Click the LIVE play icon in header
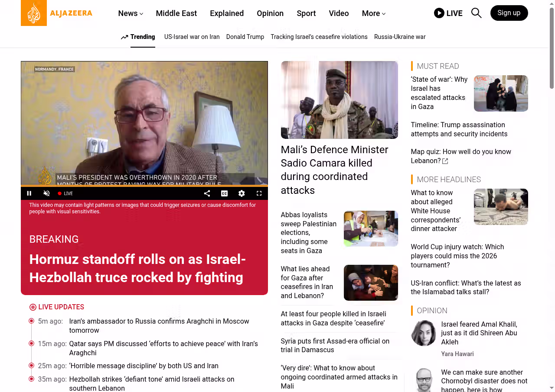The height and width of the screenshot is (392, 555). pos(439,13)
